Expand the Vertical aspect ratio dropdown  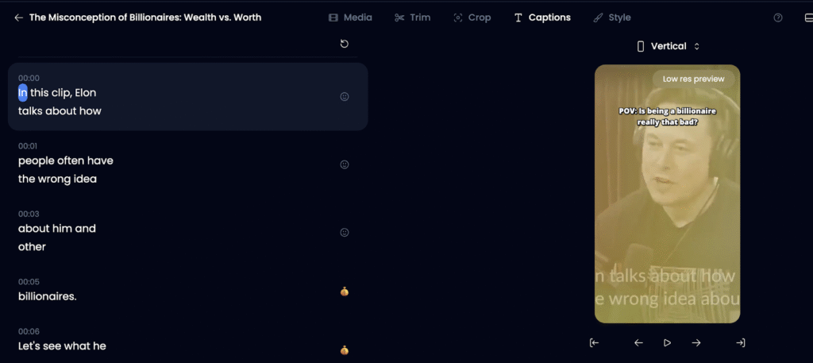(668, 46)
